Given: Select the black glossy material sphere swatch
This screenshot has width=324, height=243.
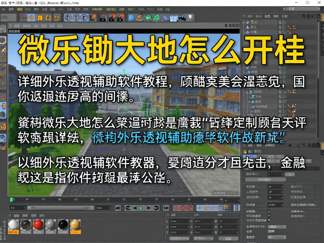Looking at the screenshot, I should (63, 227).
